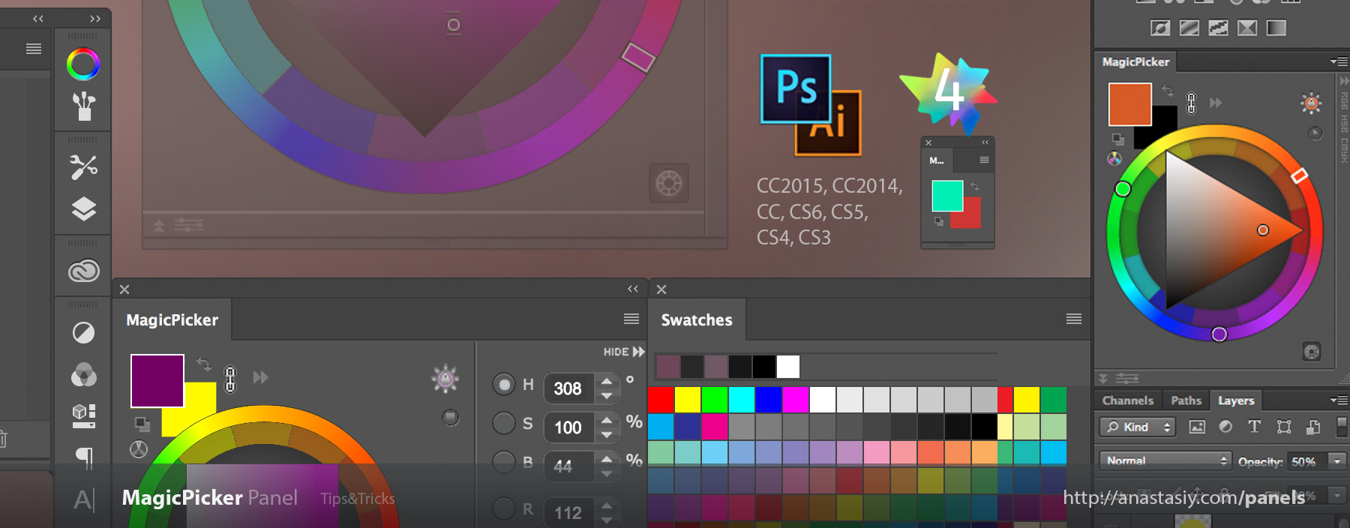Screen dimensions: 1350x528
Task: Open the Opacity slider arrow dropdown
Action: pyautogui.click(x=1336, y=461)
